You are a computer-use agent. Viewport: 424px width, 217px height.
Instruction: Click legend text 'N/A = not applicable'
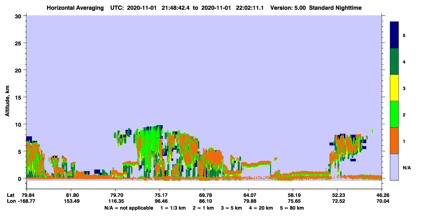129,208
